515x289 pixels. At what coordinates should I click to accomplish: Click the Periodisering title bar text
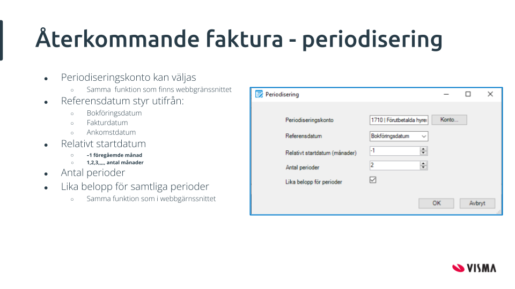[x=282, y=95]
